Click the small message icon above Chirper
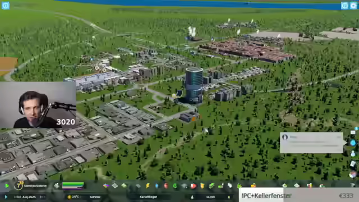Image resolution: width=359 pixels, height=202 pixels. 353,132
